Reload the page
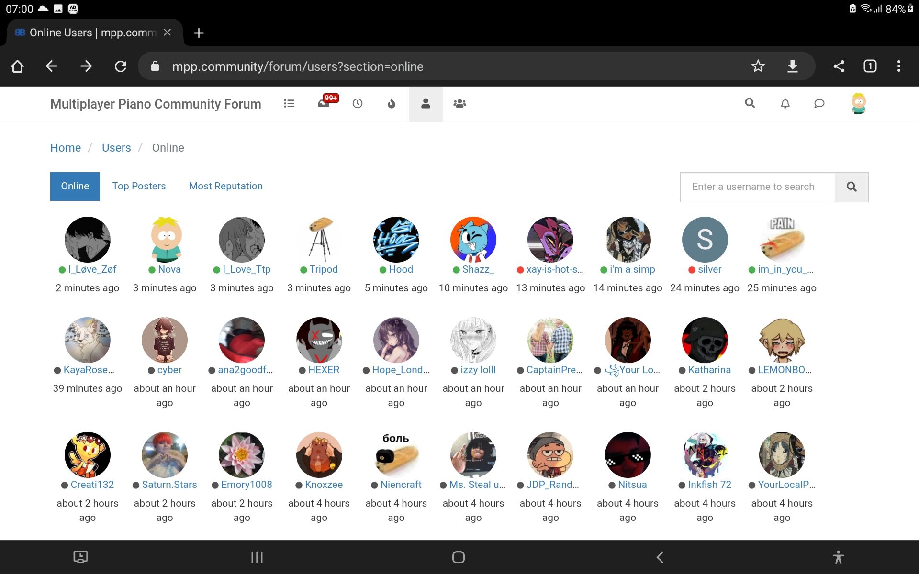The height and width of the screenshot is (574, 919). (121, 66)
